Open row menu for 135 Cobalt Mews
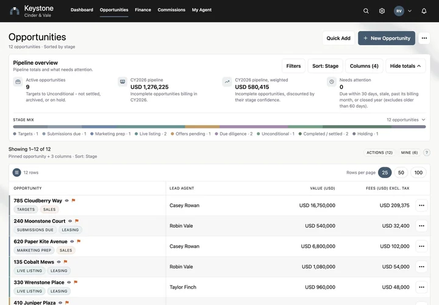 pyautogui.click(x=421, y=267)
